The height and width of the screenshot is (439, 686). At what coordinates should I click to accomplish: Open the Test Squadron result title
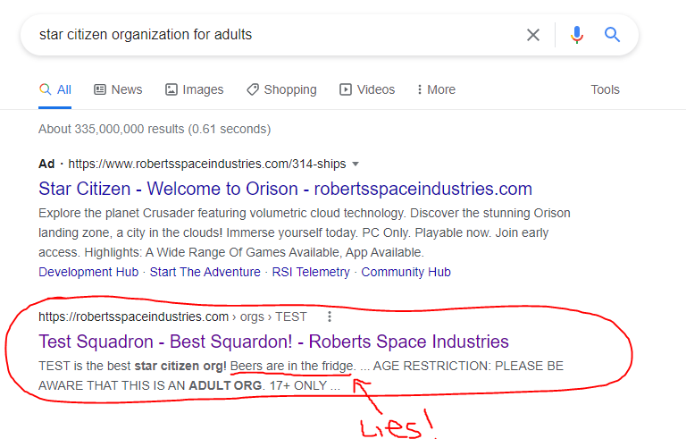(273, 342)
